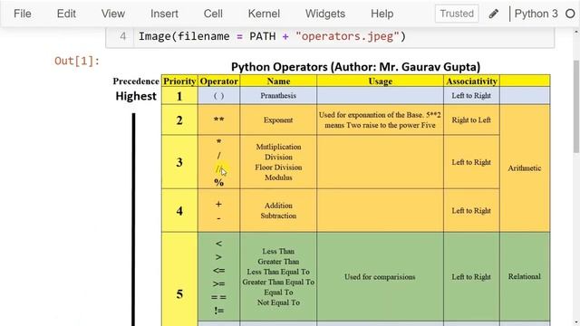Click priority number 3 cell
580x326 pixels.
coord(179,162)
